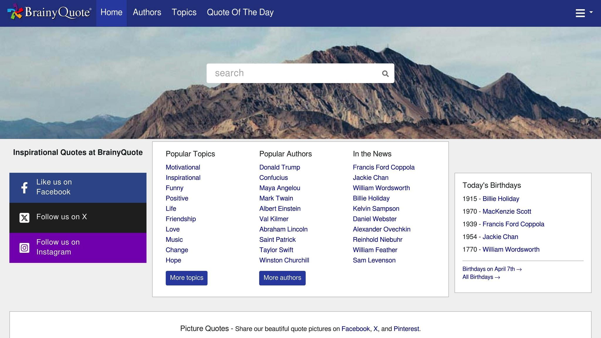Open Birthdays on April 7th link
Screen dimensions: 601x338
[492, 269]
